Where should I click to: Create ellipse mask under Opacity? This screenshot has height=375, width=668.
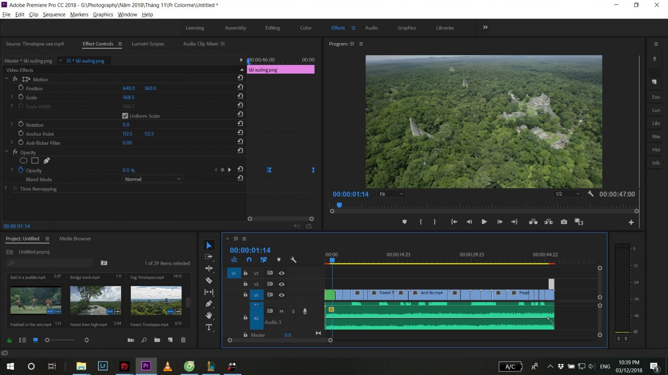[24, 161]
